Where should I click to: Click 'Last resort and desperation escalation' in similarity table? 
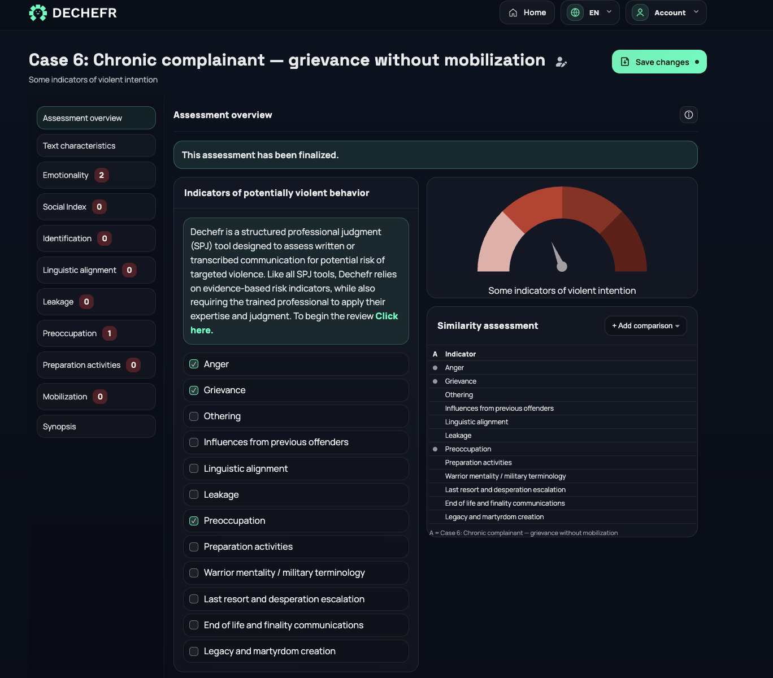[505, 490]
